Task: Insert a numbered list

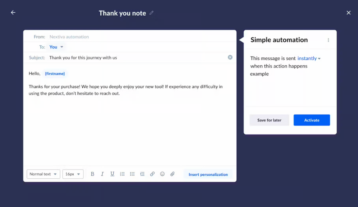Action: (x=123, y=174)
